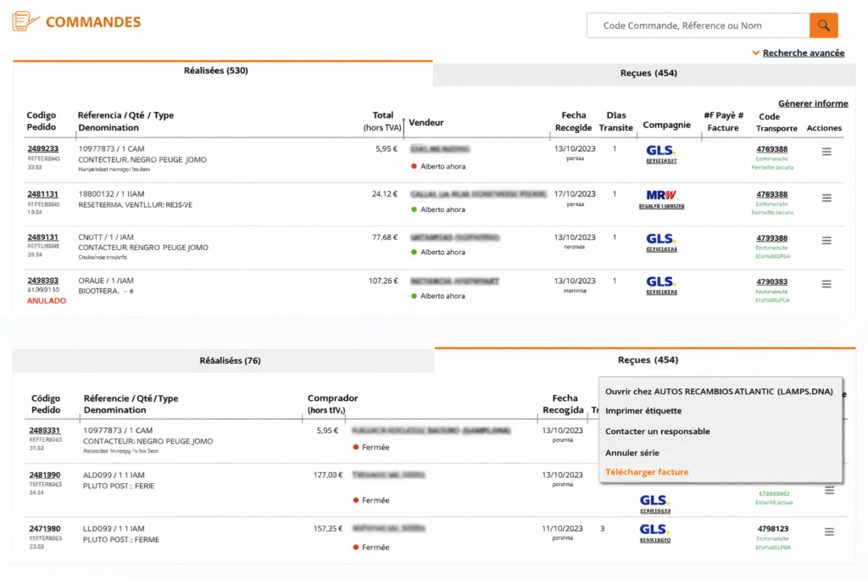Click Annuler série in the context menu
Viewport: 868px width, 579px height.
(x=632, y=453)
